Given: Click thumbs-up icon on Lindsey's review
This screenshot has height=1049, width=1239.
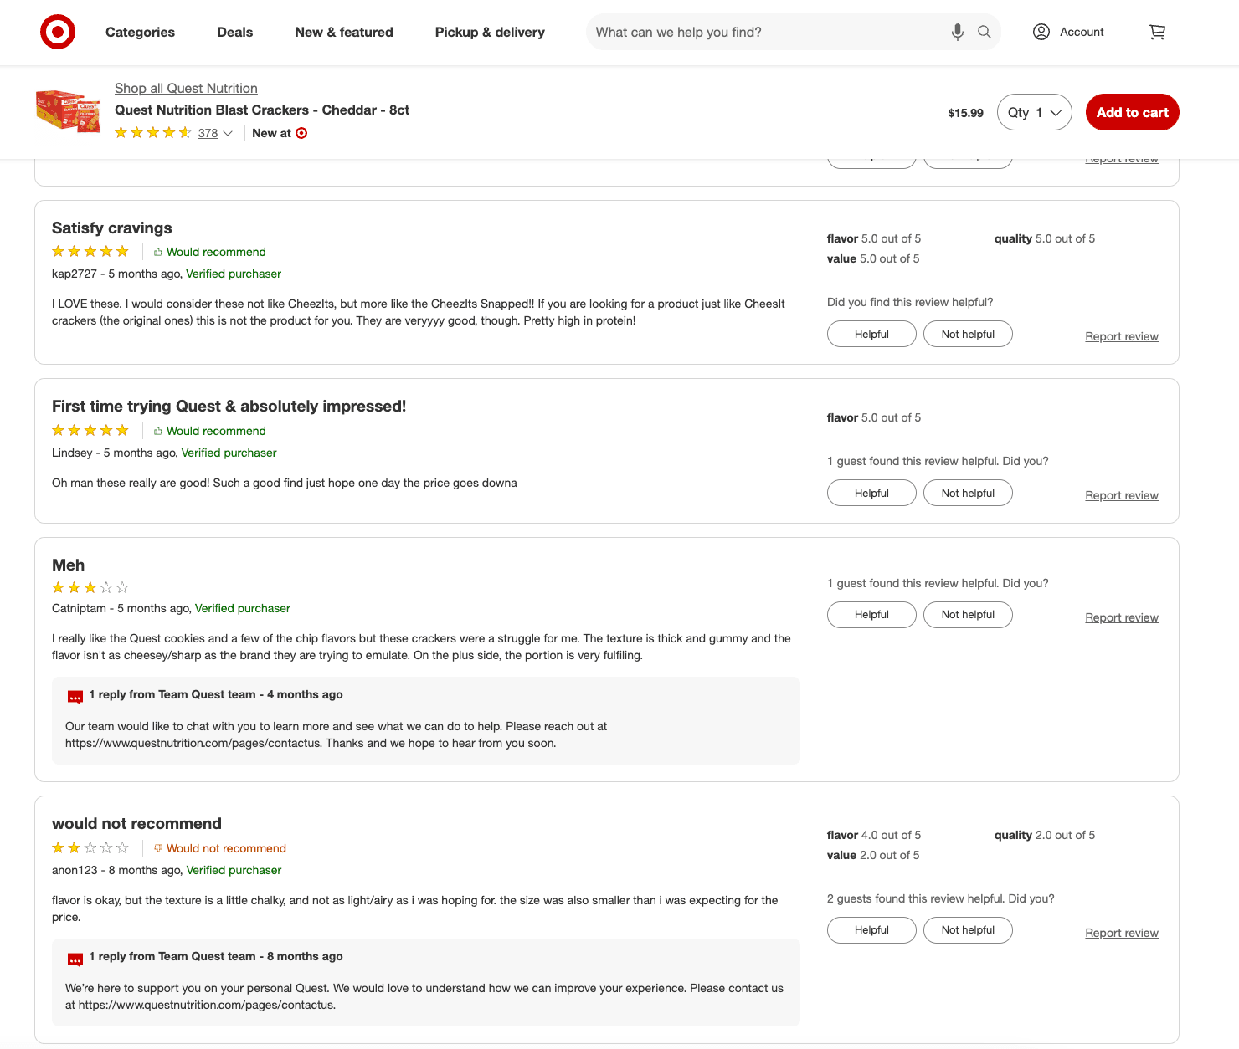Looking at the screenshot, I should [x=158, y=431].
